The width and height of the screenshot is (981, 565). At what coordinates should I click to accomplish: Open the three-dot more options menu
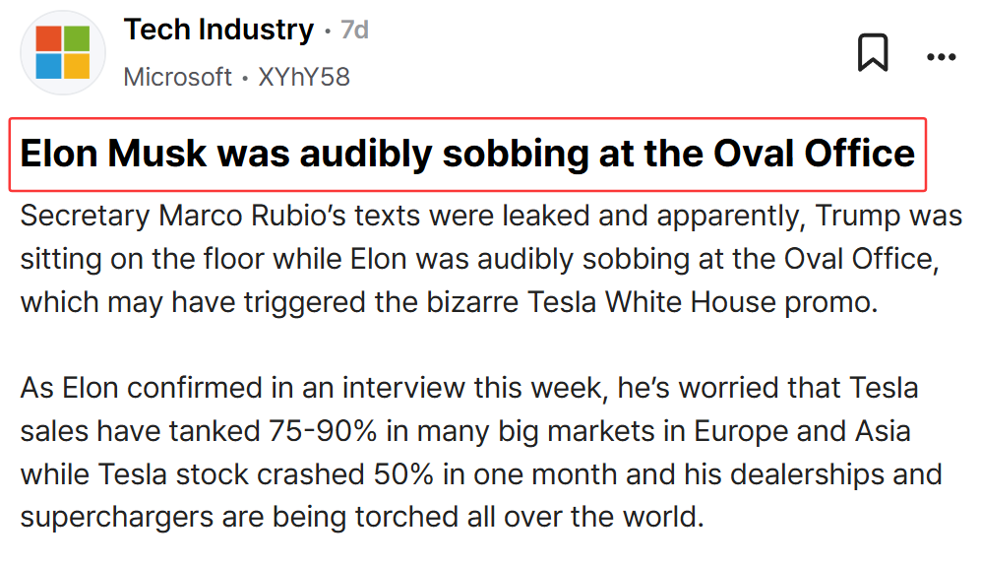point(941,57)
